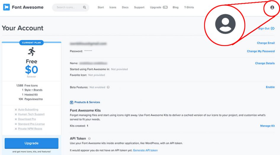The width and height of the screenshot is (280, 155).
Task: Click the Change Details link
Action: point(265,63)
